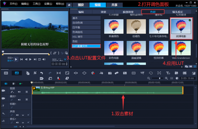The height and width of the screenshot is (129, 198).
Task: Select the HSL 调节 section
Action: pos(86,37)
